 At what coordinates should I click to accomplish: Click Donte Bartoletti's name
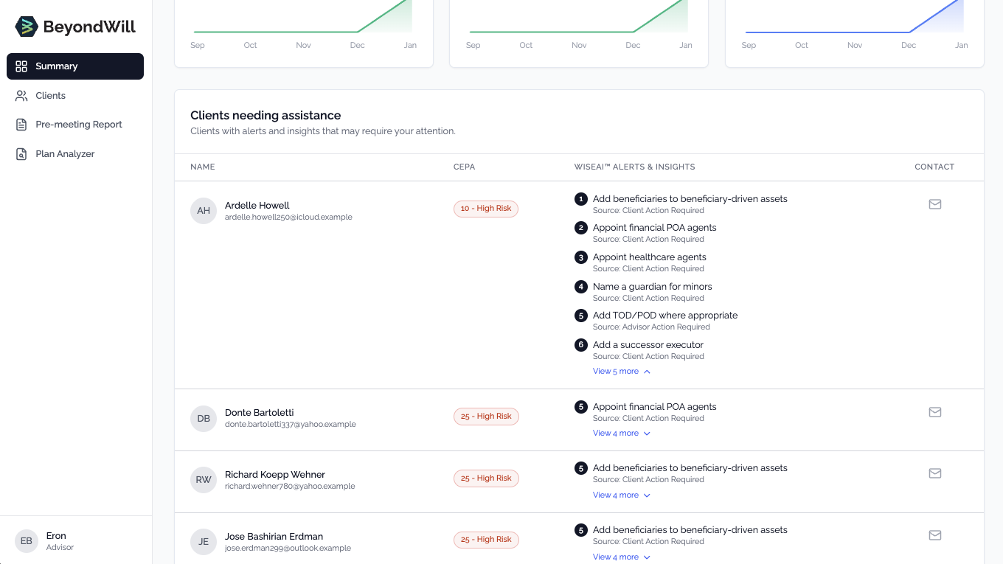coord(259,413)
